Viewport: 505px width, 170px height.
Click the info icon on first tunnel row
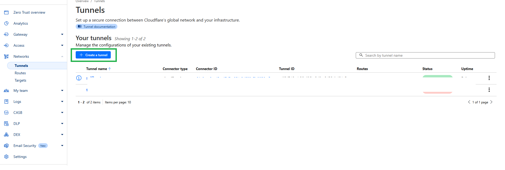(x=79, y=78)
